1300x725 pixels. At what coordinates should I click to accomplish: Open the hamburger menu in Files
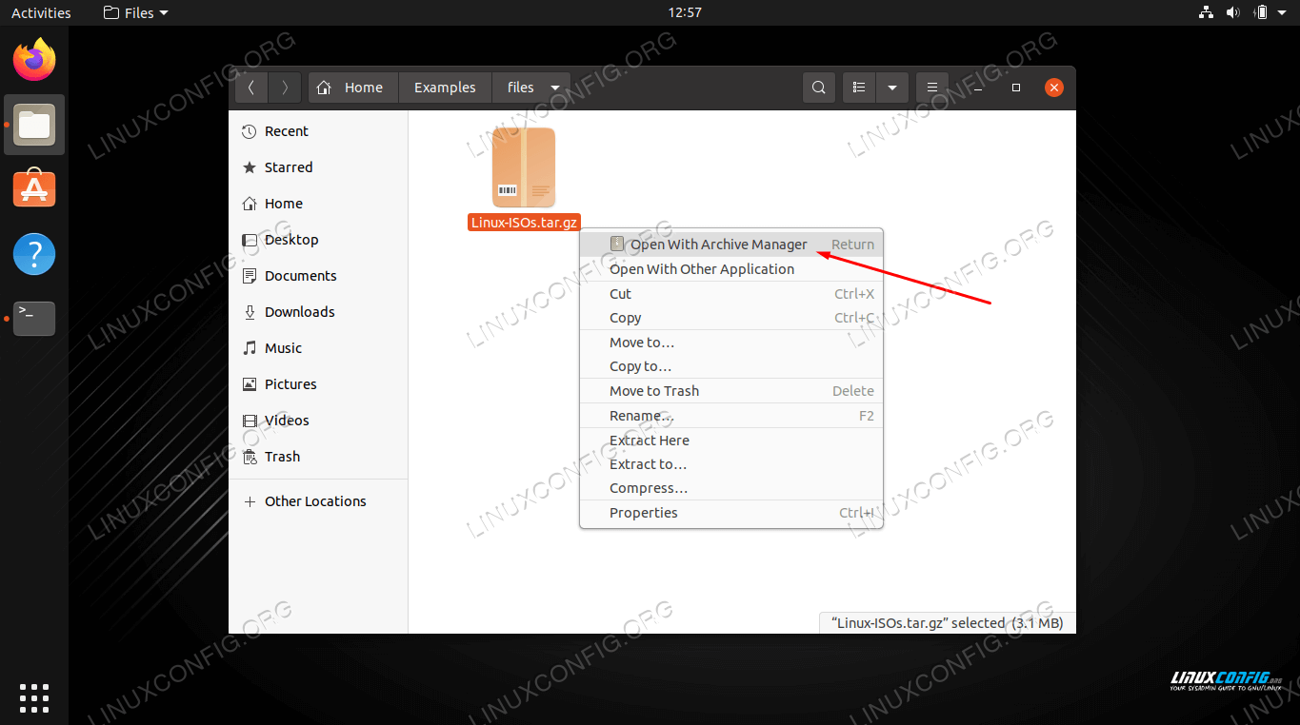[x=932, y=88]
